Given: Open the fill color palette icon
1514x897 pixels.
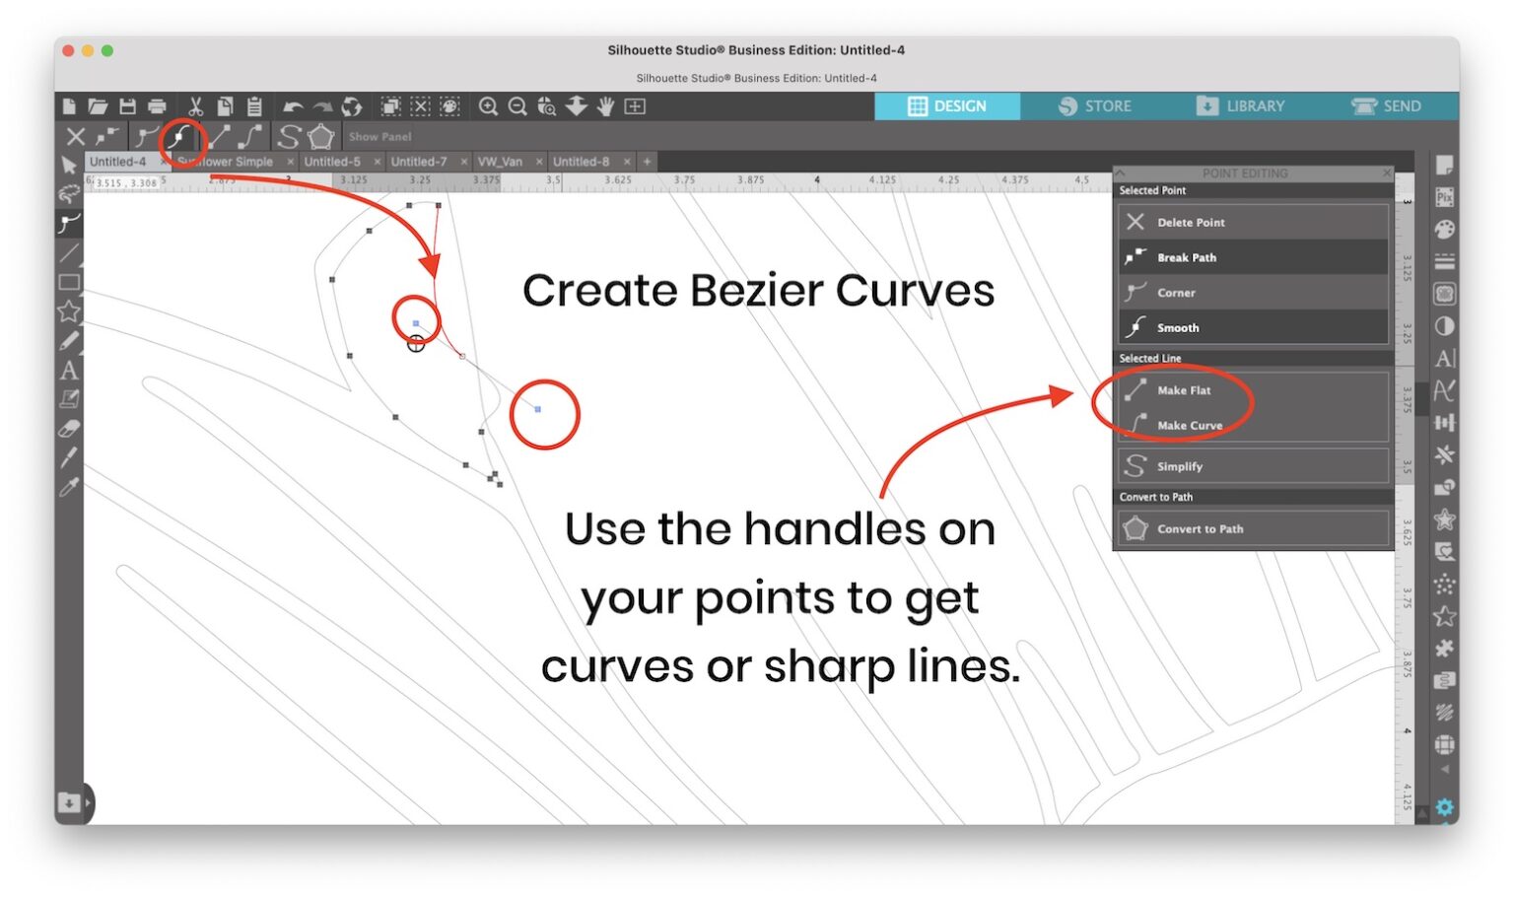Looking at the screenshot, I should coord(1444,228).
